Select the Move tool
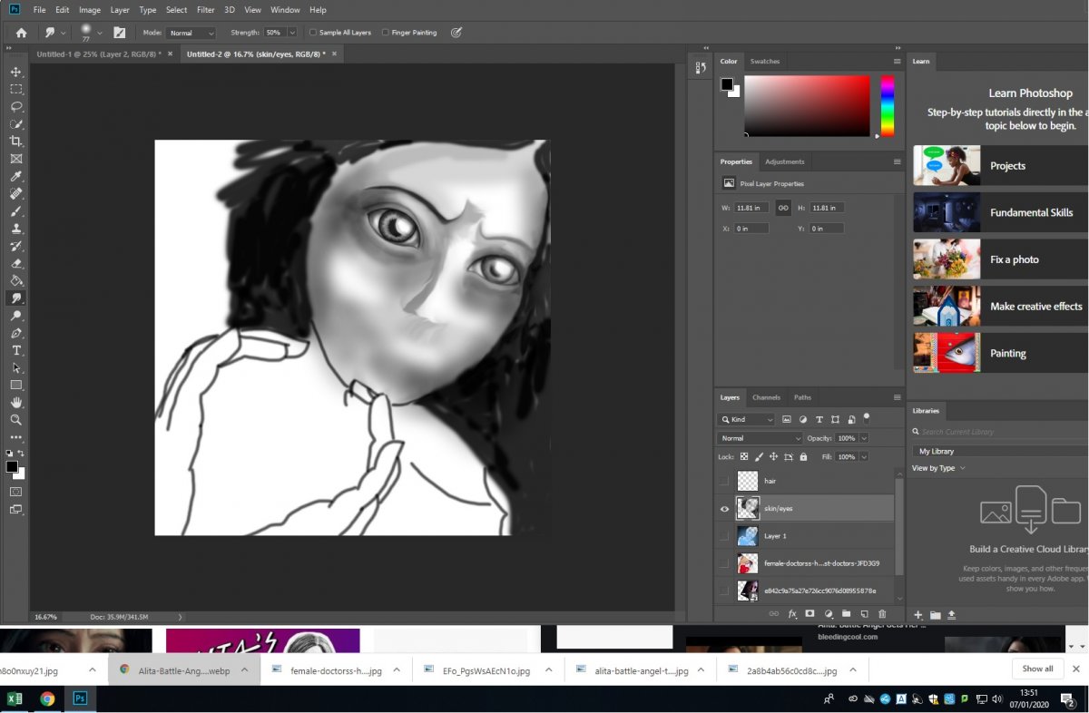 click(16, 72)
